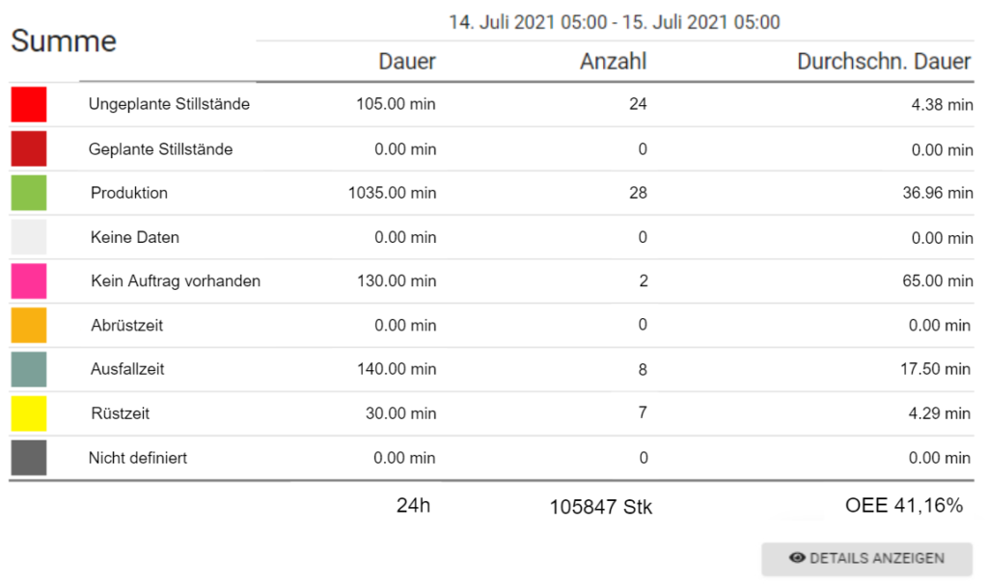Select the teal Ausfallzeit color swatch

coord(29,369)
